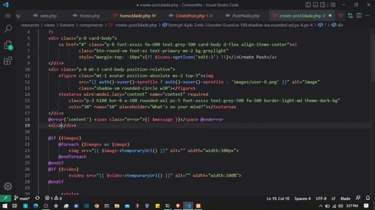The image size is (375, 210).
Task: Open the Windows Start menu
Action: coord(5,206)
